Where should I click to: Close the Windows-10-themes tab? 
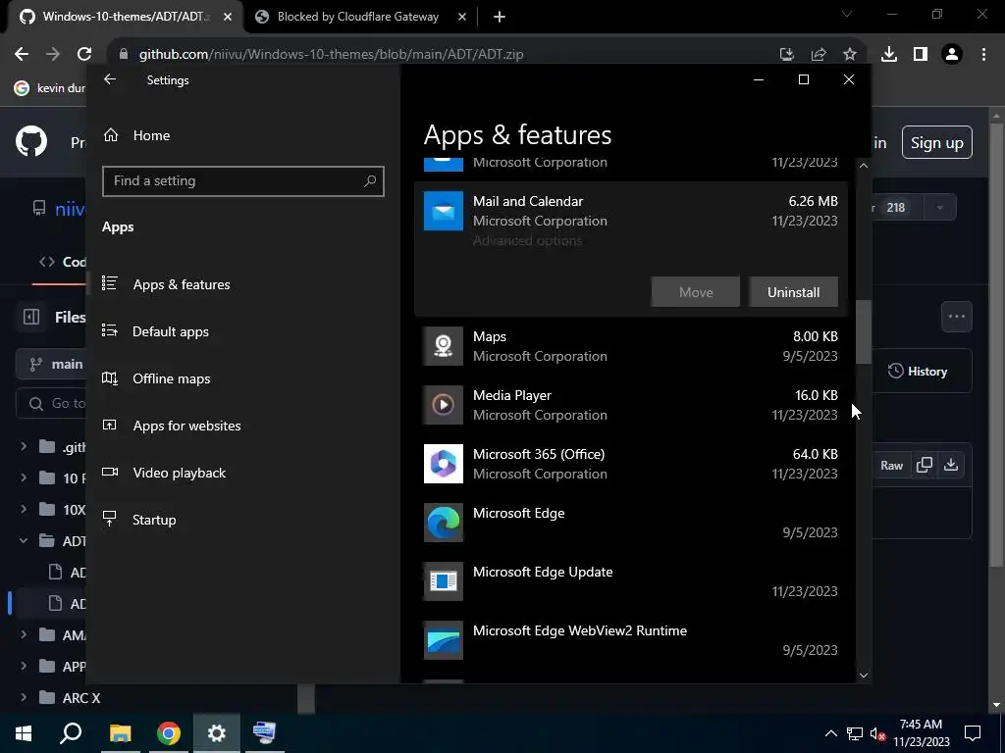pos(228,17)
